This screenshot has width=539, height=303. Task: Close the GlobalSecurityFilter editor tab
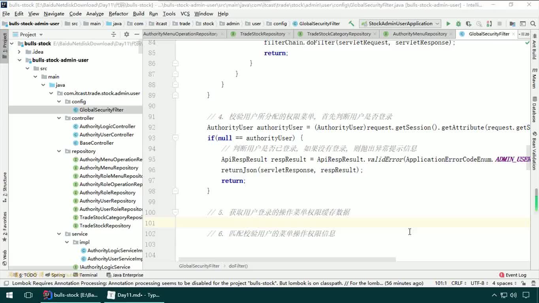(513, 34)
